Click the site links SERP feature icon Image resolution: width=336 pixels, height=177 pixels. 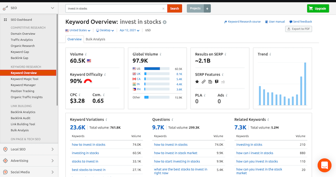[203, 82]
